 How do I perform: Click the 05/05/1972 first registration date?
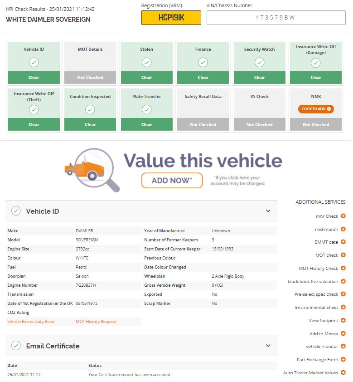(x=87, y=304)
